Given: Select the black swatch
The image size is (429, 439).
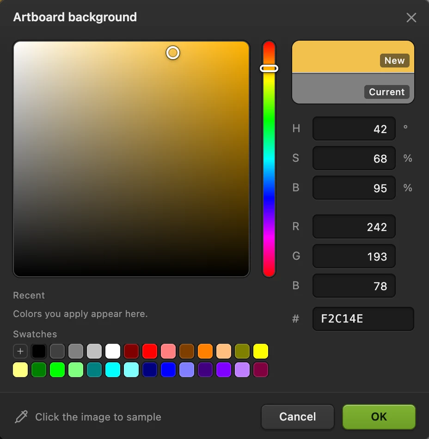Looking at the screenshot, I should point(39,351).
